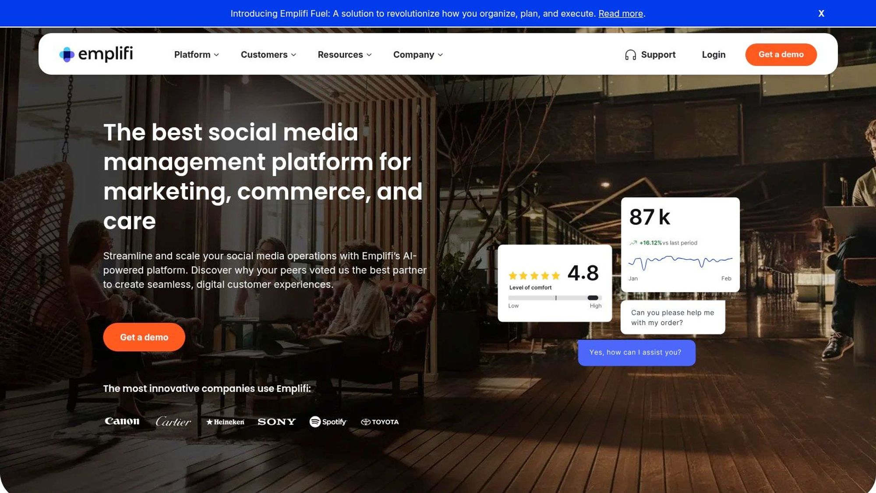Click the header Get a demo button
876x493 pixels.
pos(781,55)
